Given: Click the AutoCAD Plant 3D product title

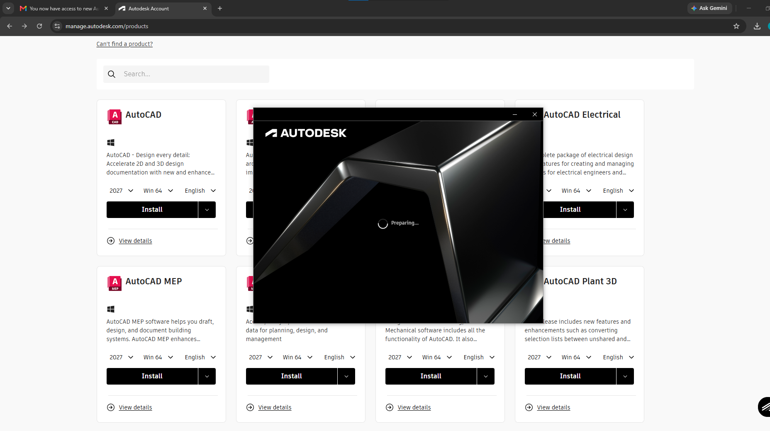Looking at the screenshot, I should click(x=580, y=281).
